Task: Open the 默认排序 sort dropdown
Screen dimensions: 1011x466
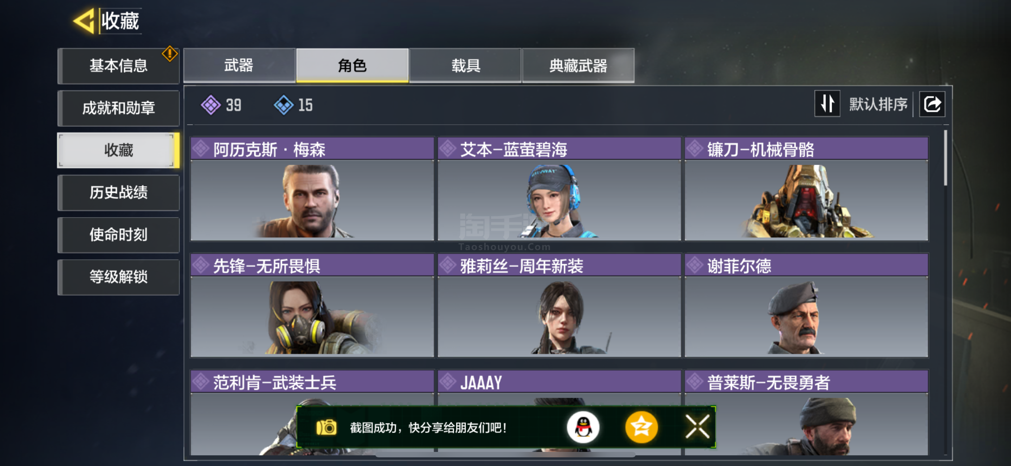Action: pyautogui.click(x=878, y=104)
